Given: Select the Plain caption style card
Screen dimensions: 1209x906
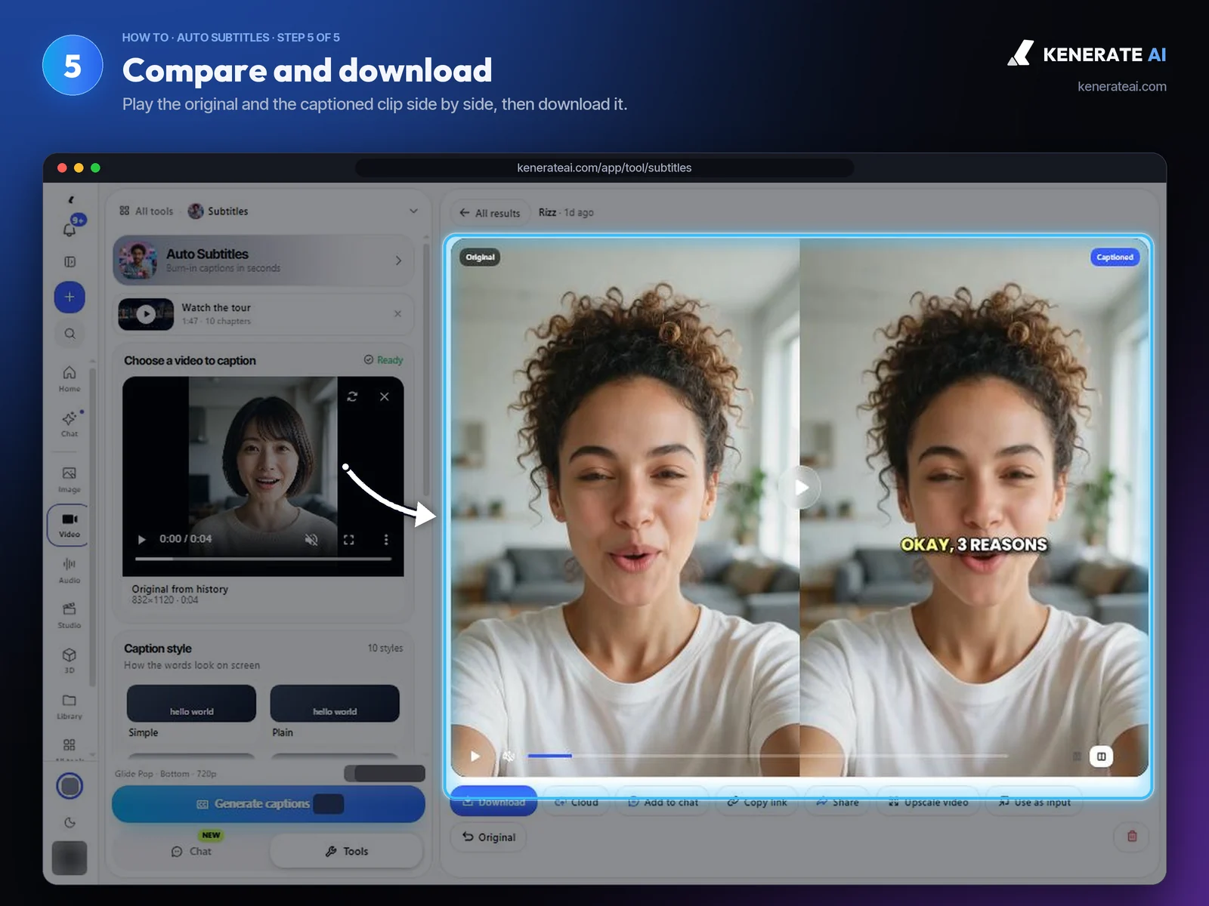Looking at the screenshot, I should [335, 704].
